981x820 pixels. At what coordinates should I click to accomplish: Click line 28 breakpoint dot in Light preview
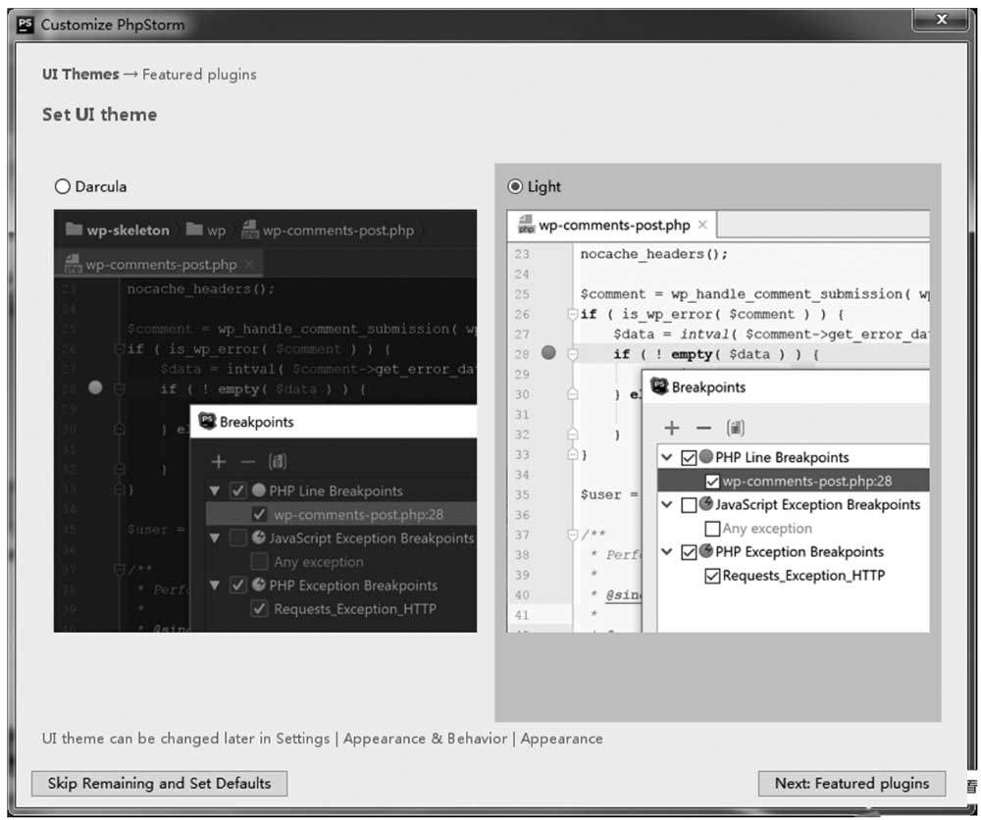coord(548,353)
